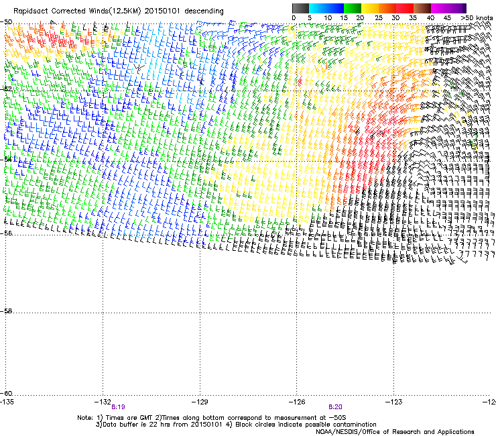Click the orange 25-30 knots legend swatch
The width and height of the screenshot is (496, 436).
(387, 8)
